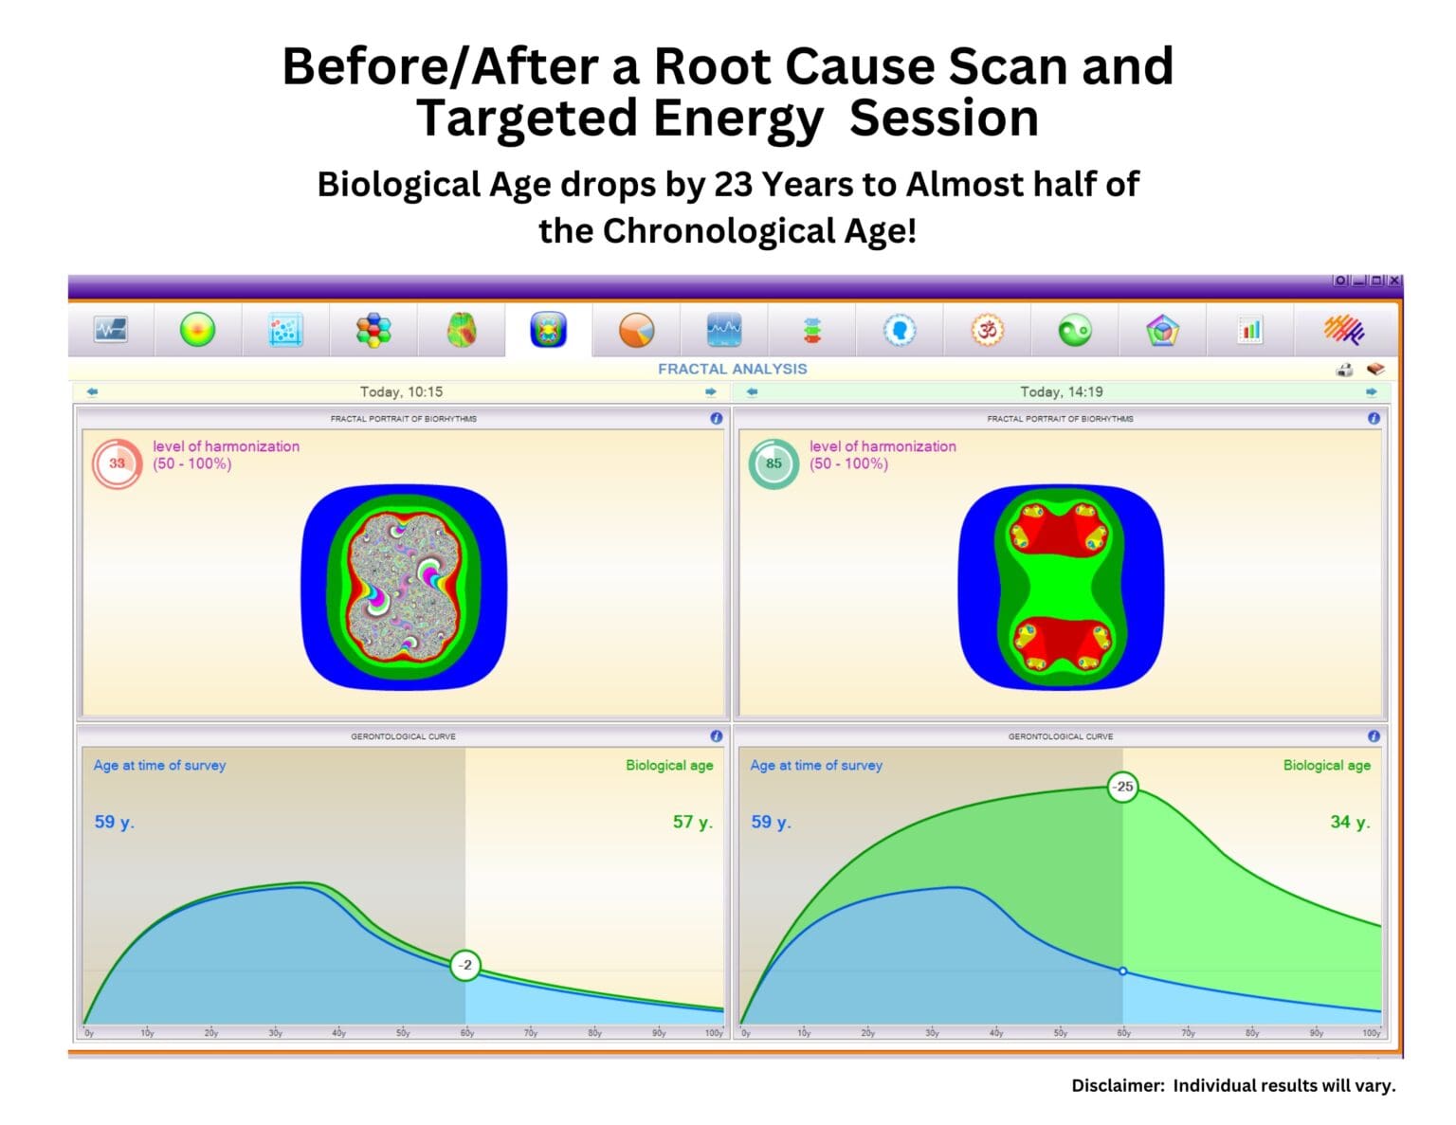Navigate back from the 10:15 session

pos(90,390)
